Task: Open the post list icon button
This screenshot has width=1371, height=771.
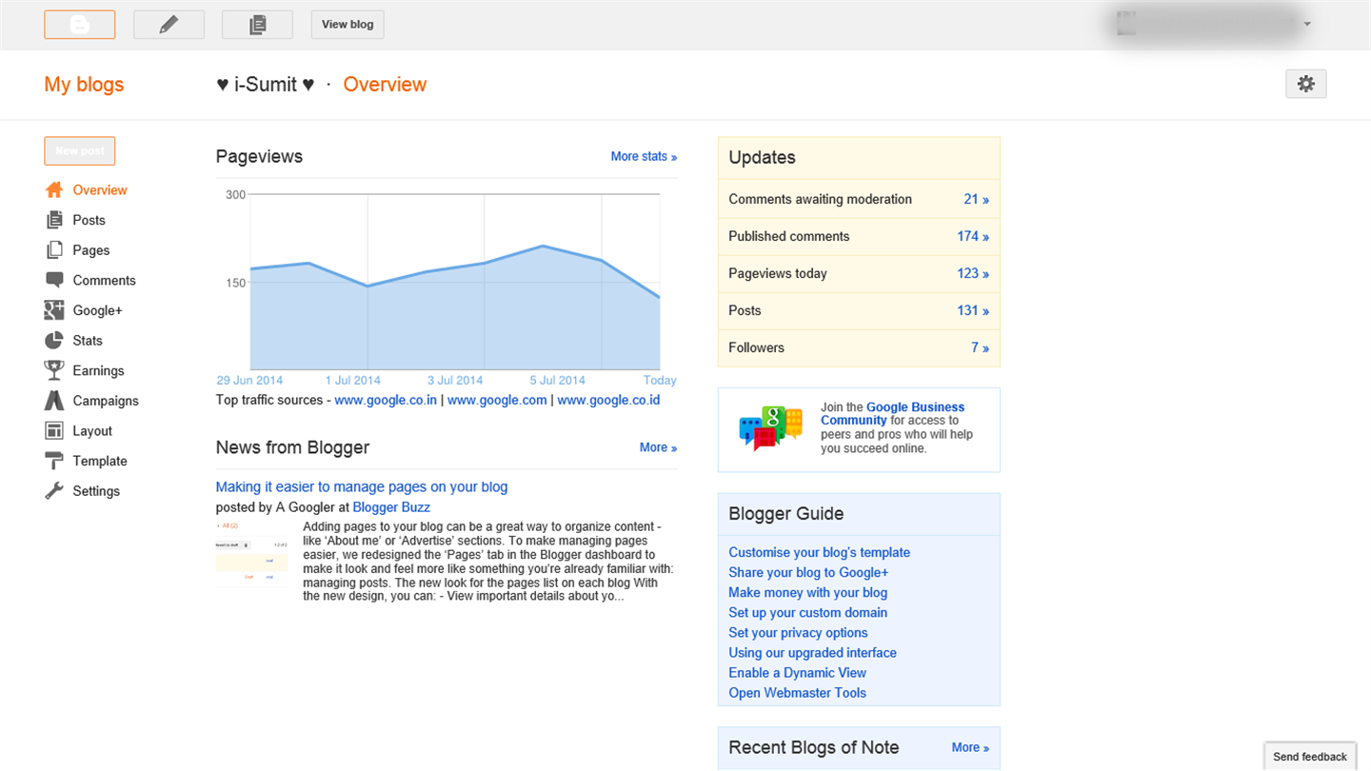Action: (x=257, y=25)
